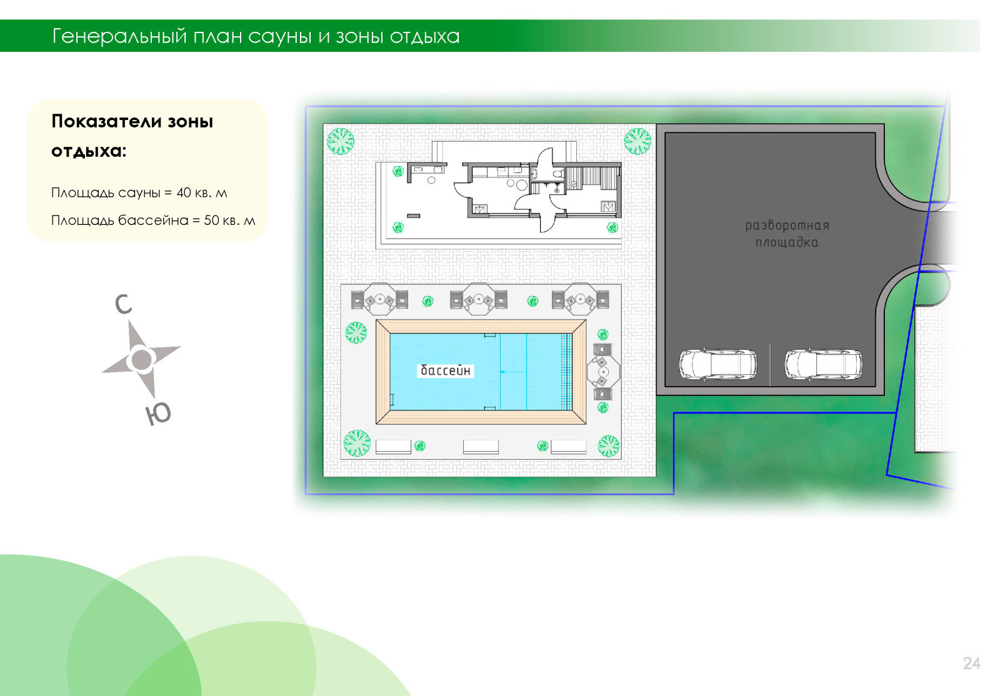Click the middle umbrella table above the pool

tap(479, 299)
